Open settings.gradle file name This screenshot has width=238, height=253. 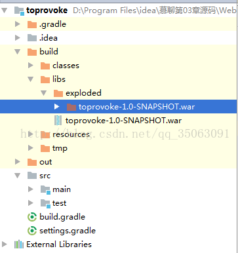tap(68, 231)
